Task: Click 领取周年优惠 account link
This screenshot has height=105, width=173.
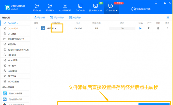Action: (141, 9)
